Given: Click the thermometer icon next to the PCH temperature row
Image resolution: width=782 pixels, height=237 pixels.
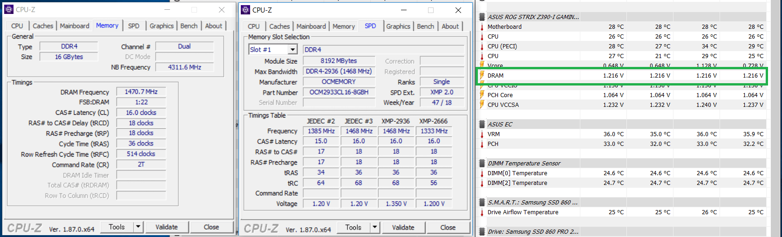Looking at the screenshot, I should tap(482, 144).
